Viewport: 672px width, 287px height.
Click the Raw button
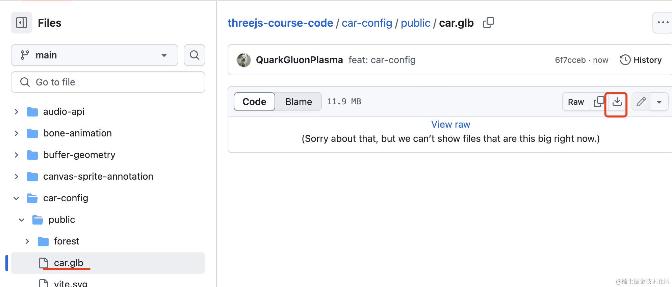(x=576, y=102)
